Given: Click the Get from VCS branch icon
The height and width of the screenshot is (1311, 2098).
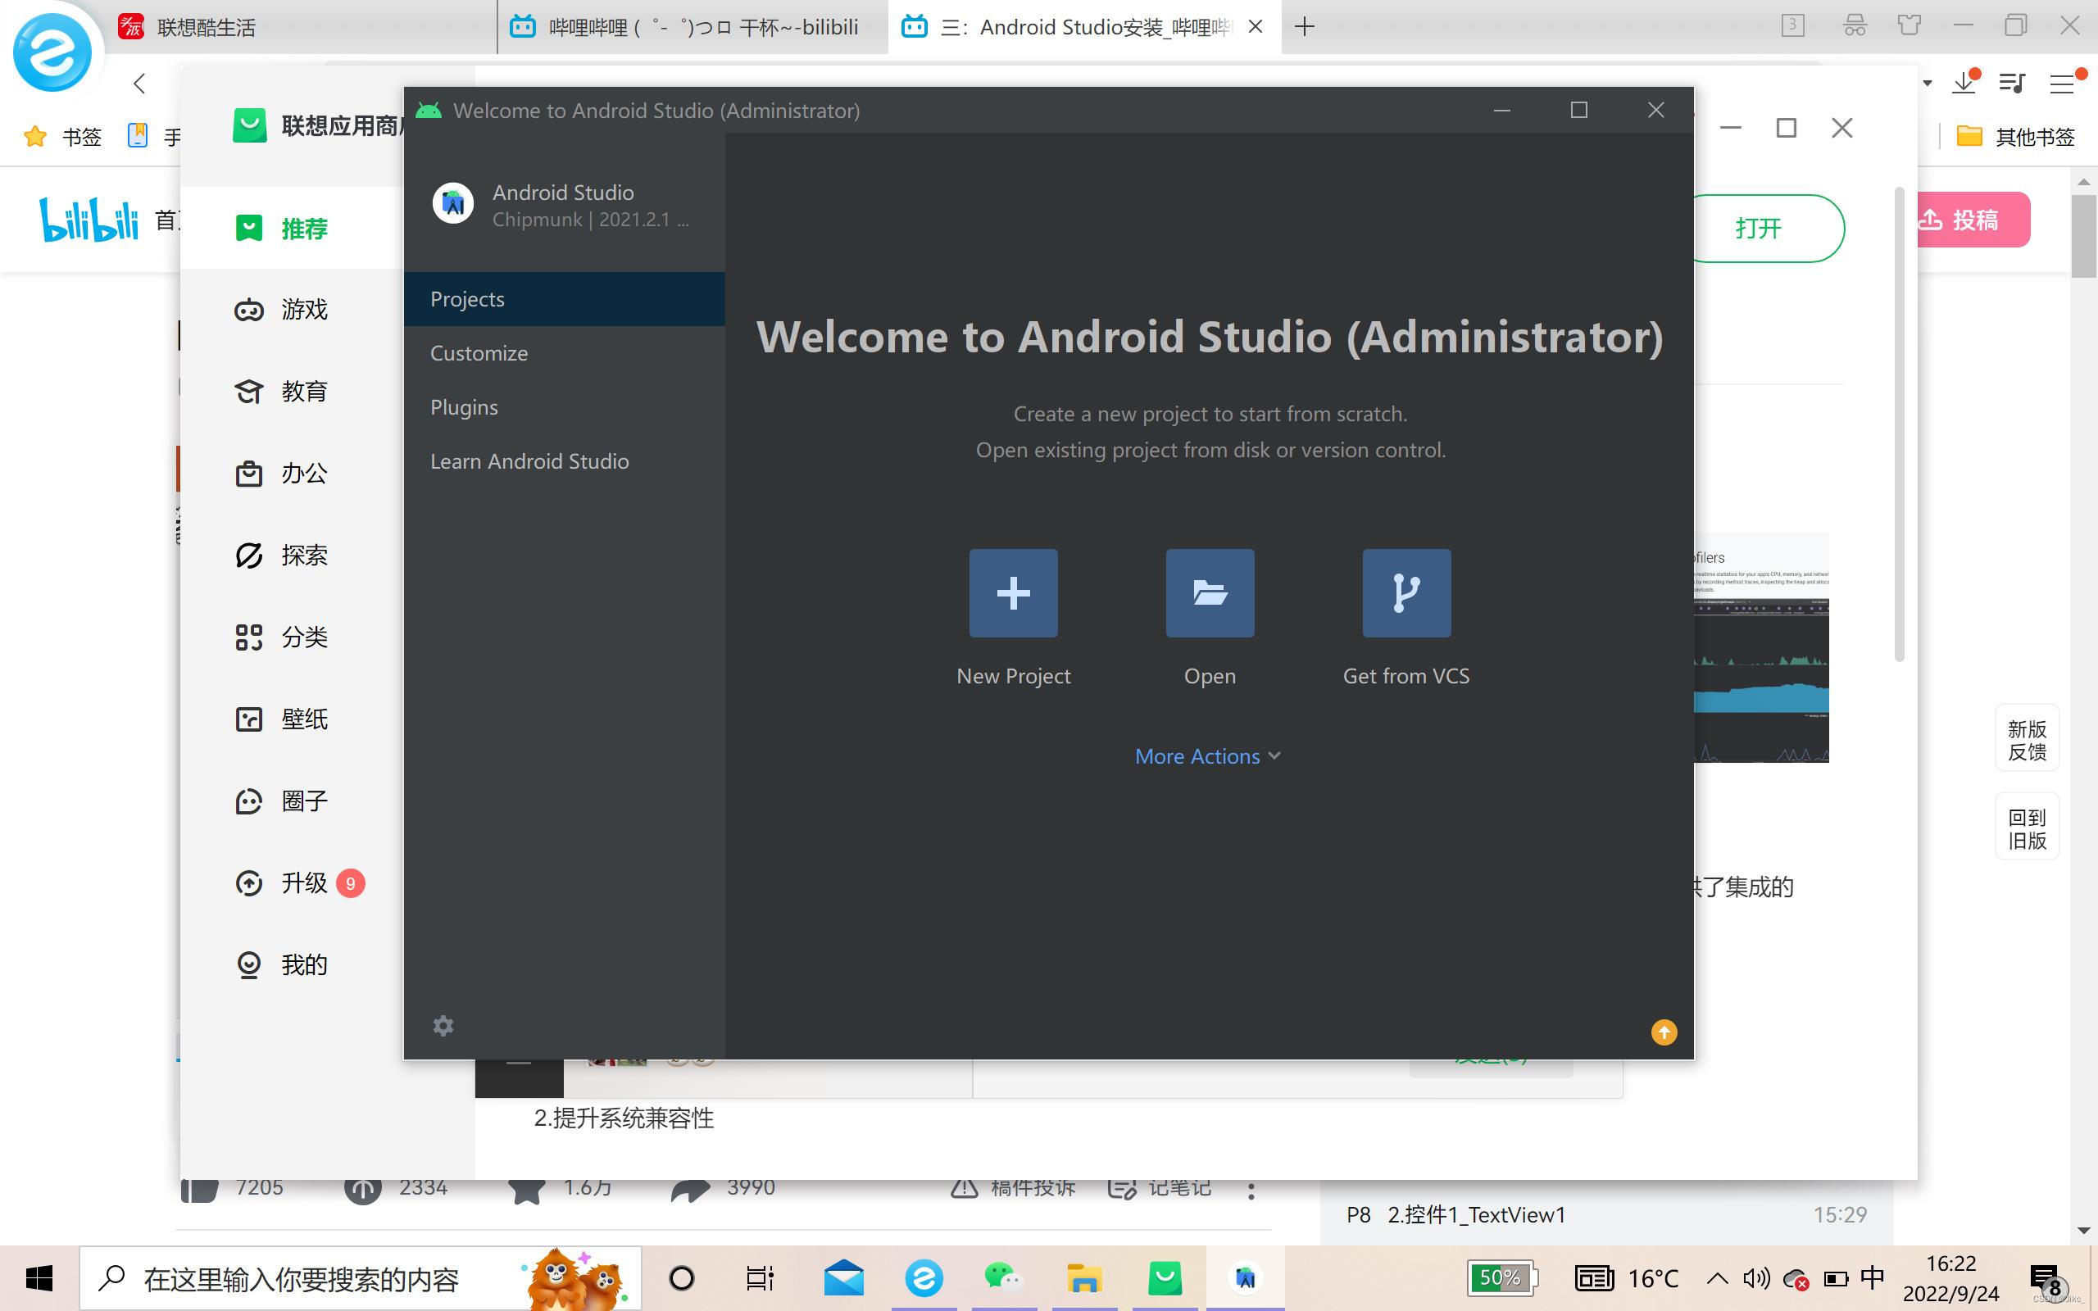Looking at the screenshot, I should coord(1406,593).
